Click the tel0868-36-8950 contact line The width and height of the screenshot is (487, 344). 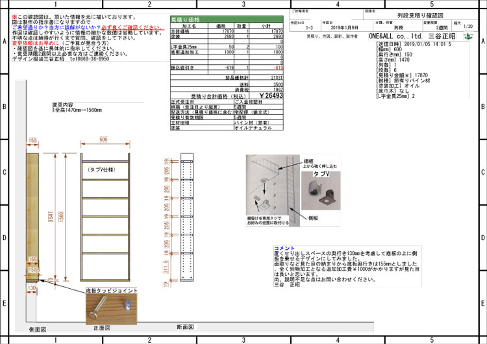[90, 58]
